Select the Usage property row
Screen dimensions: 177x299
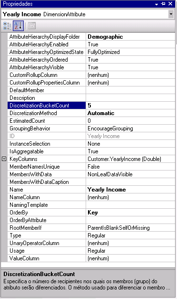click(91, 251)
